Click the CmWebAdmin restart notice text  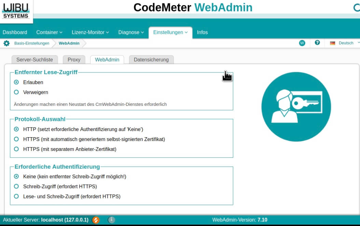coord(90,104)
